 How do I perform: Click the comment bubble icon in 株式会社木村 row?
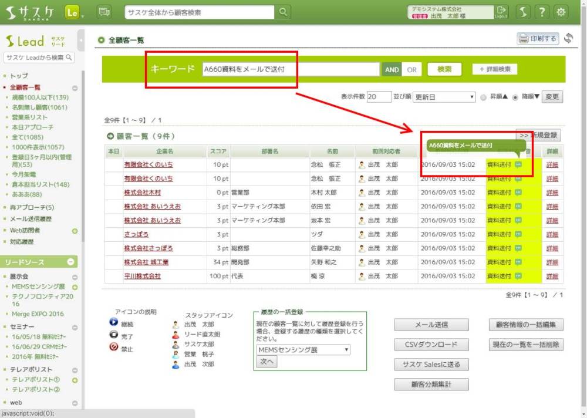pyautogui.click(x=518, y=193)
